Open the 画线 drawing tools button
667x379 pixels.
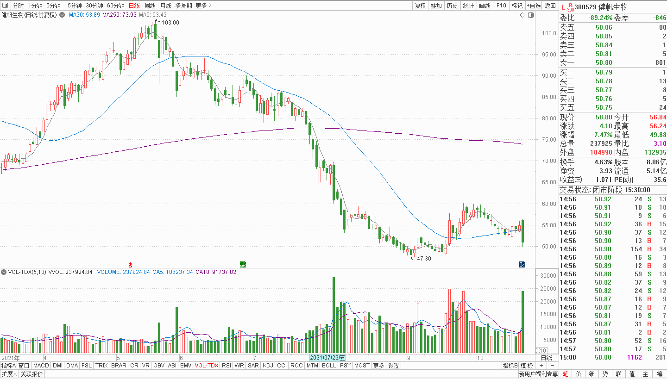tap(485, 6)
